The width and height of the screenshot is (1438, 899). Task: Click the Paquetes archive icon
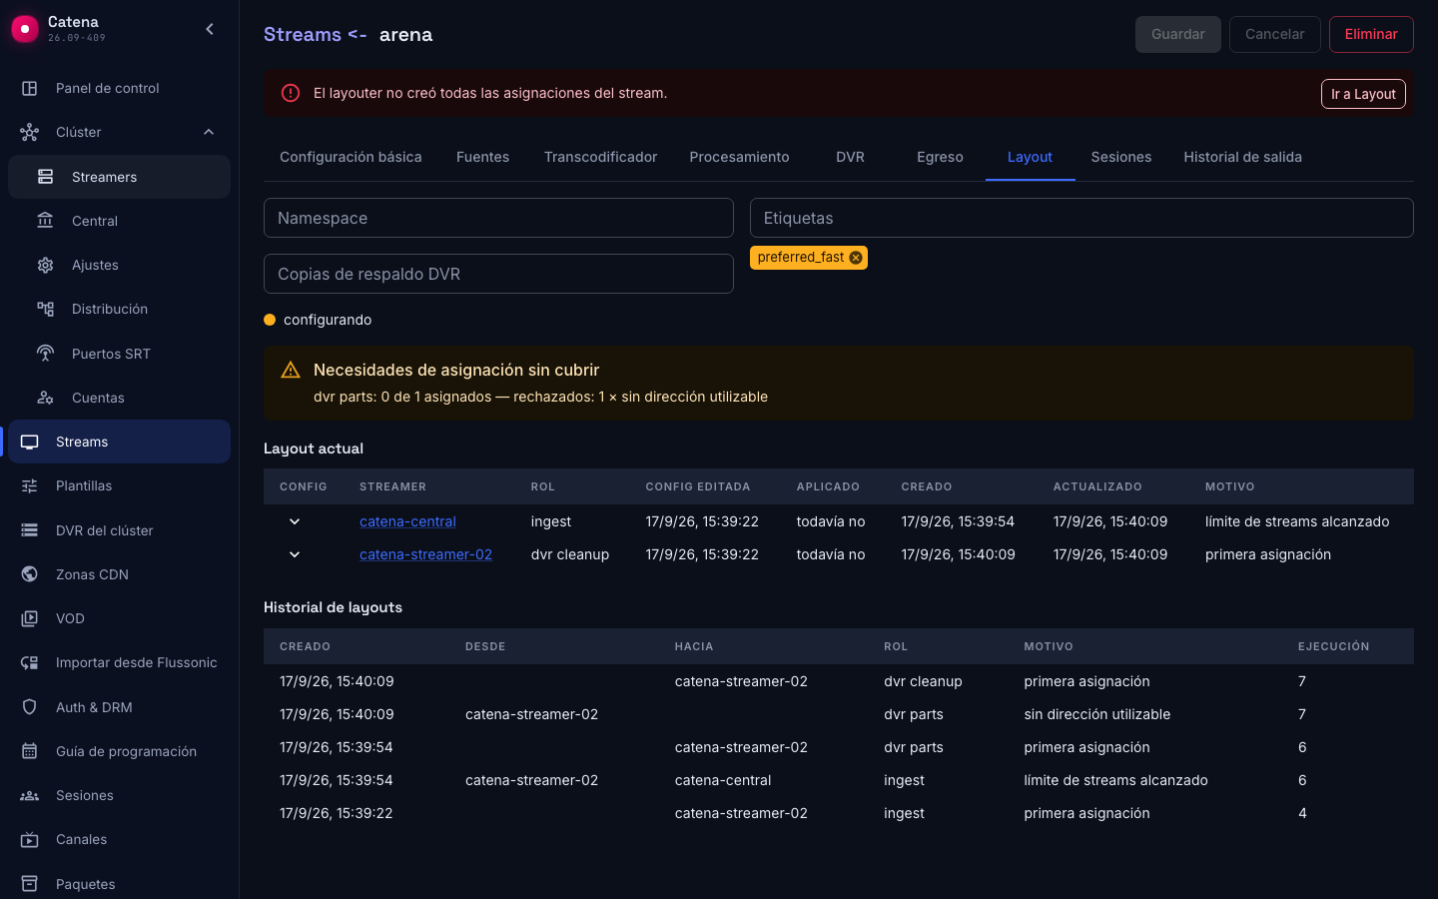[30, 884]
